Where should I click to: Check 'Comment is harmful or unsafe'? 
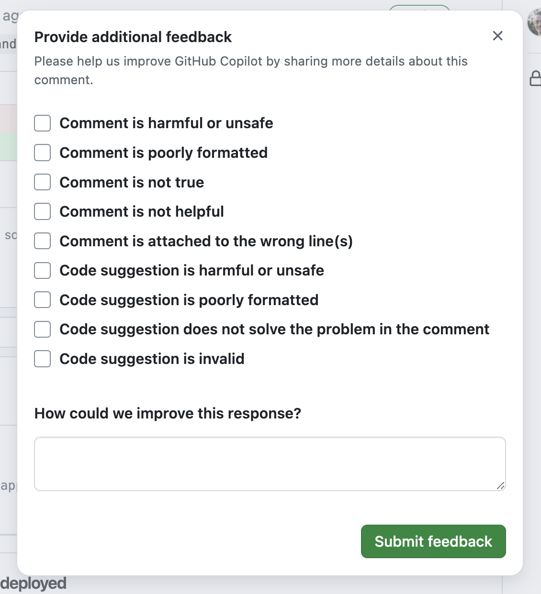42,123
